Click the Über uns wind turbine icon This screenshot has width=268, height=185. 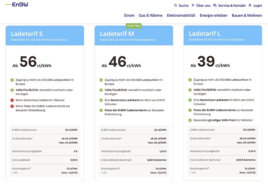[x=193, y=5]
